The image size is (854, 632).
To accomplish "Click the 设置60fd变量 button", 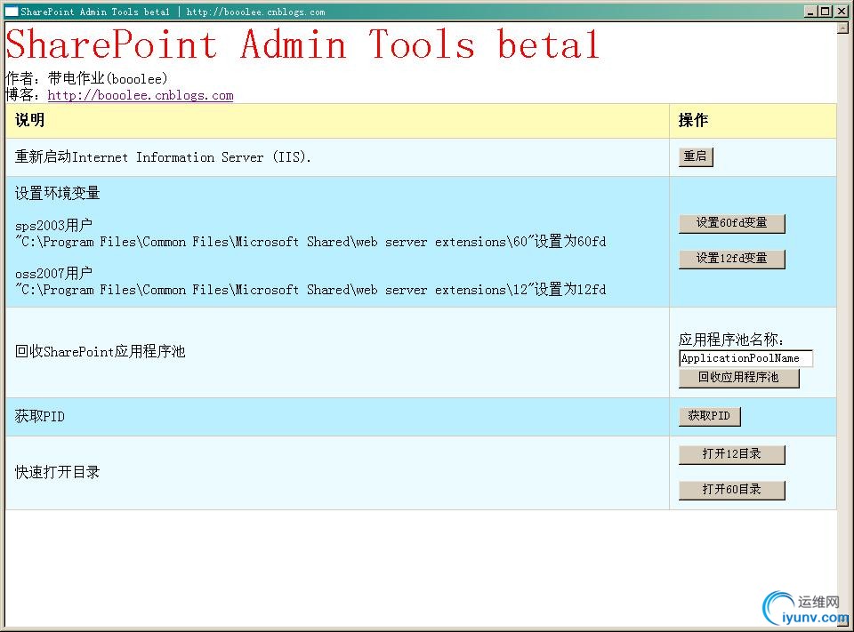I will 731,223.
